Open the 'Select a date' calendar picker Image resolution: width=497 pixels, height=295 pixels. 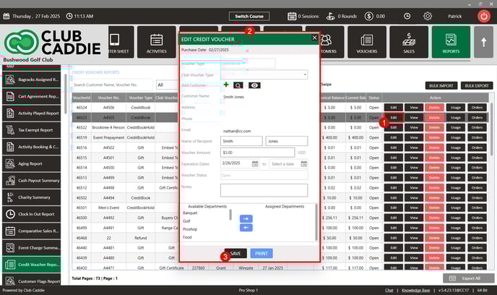pos(303,163)
